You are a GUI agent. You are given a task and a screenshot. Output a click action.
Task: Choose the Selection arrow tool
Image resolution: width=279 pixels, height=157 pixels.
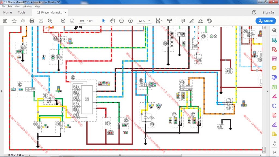pos(104,21)
